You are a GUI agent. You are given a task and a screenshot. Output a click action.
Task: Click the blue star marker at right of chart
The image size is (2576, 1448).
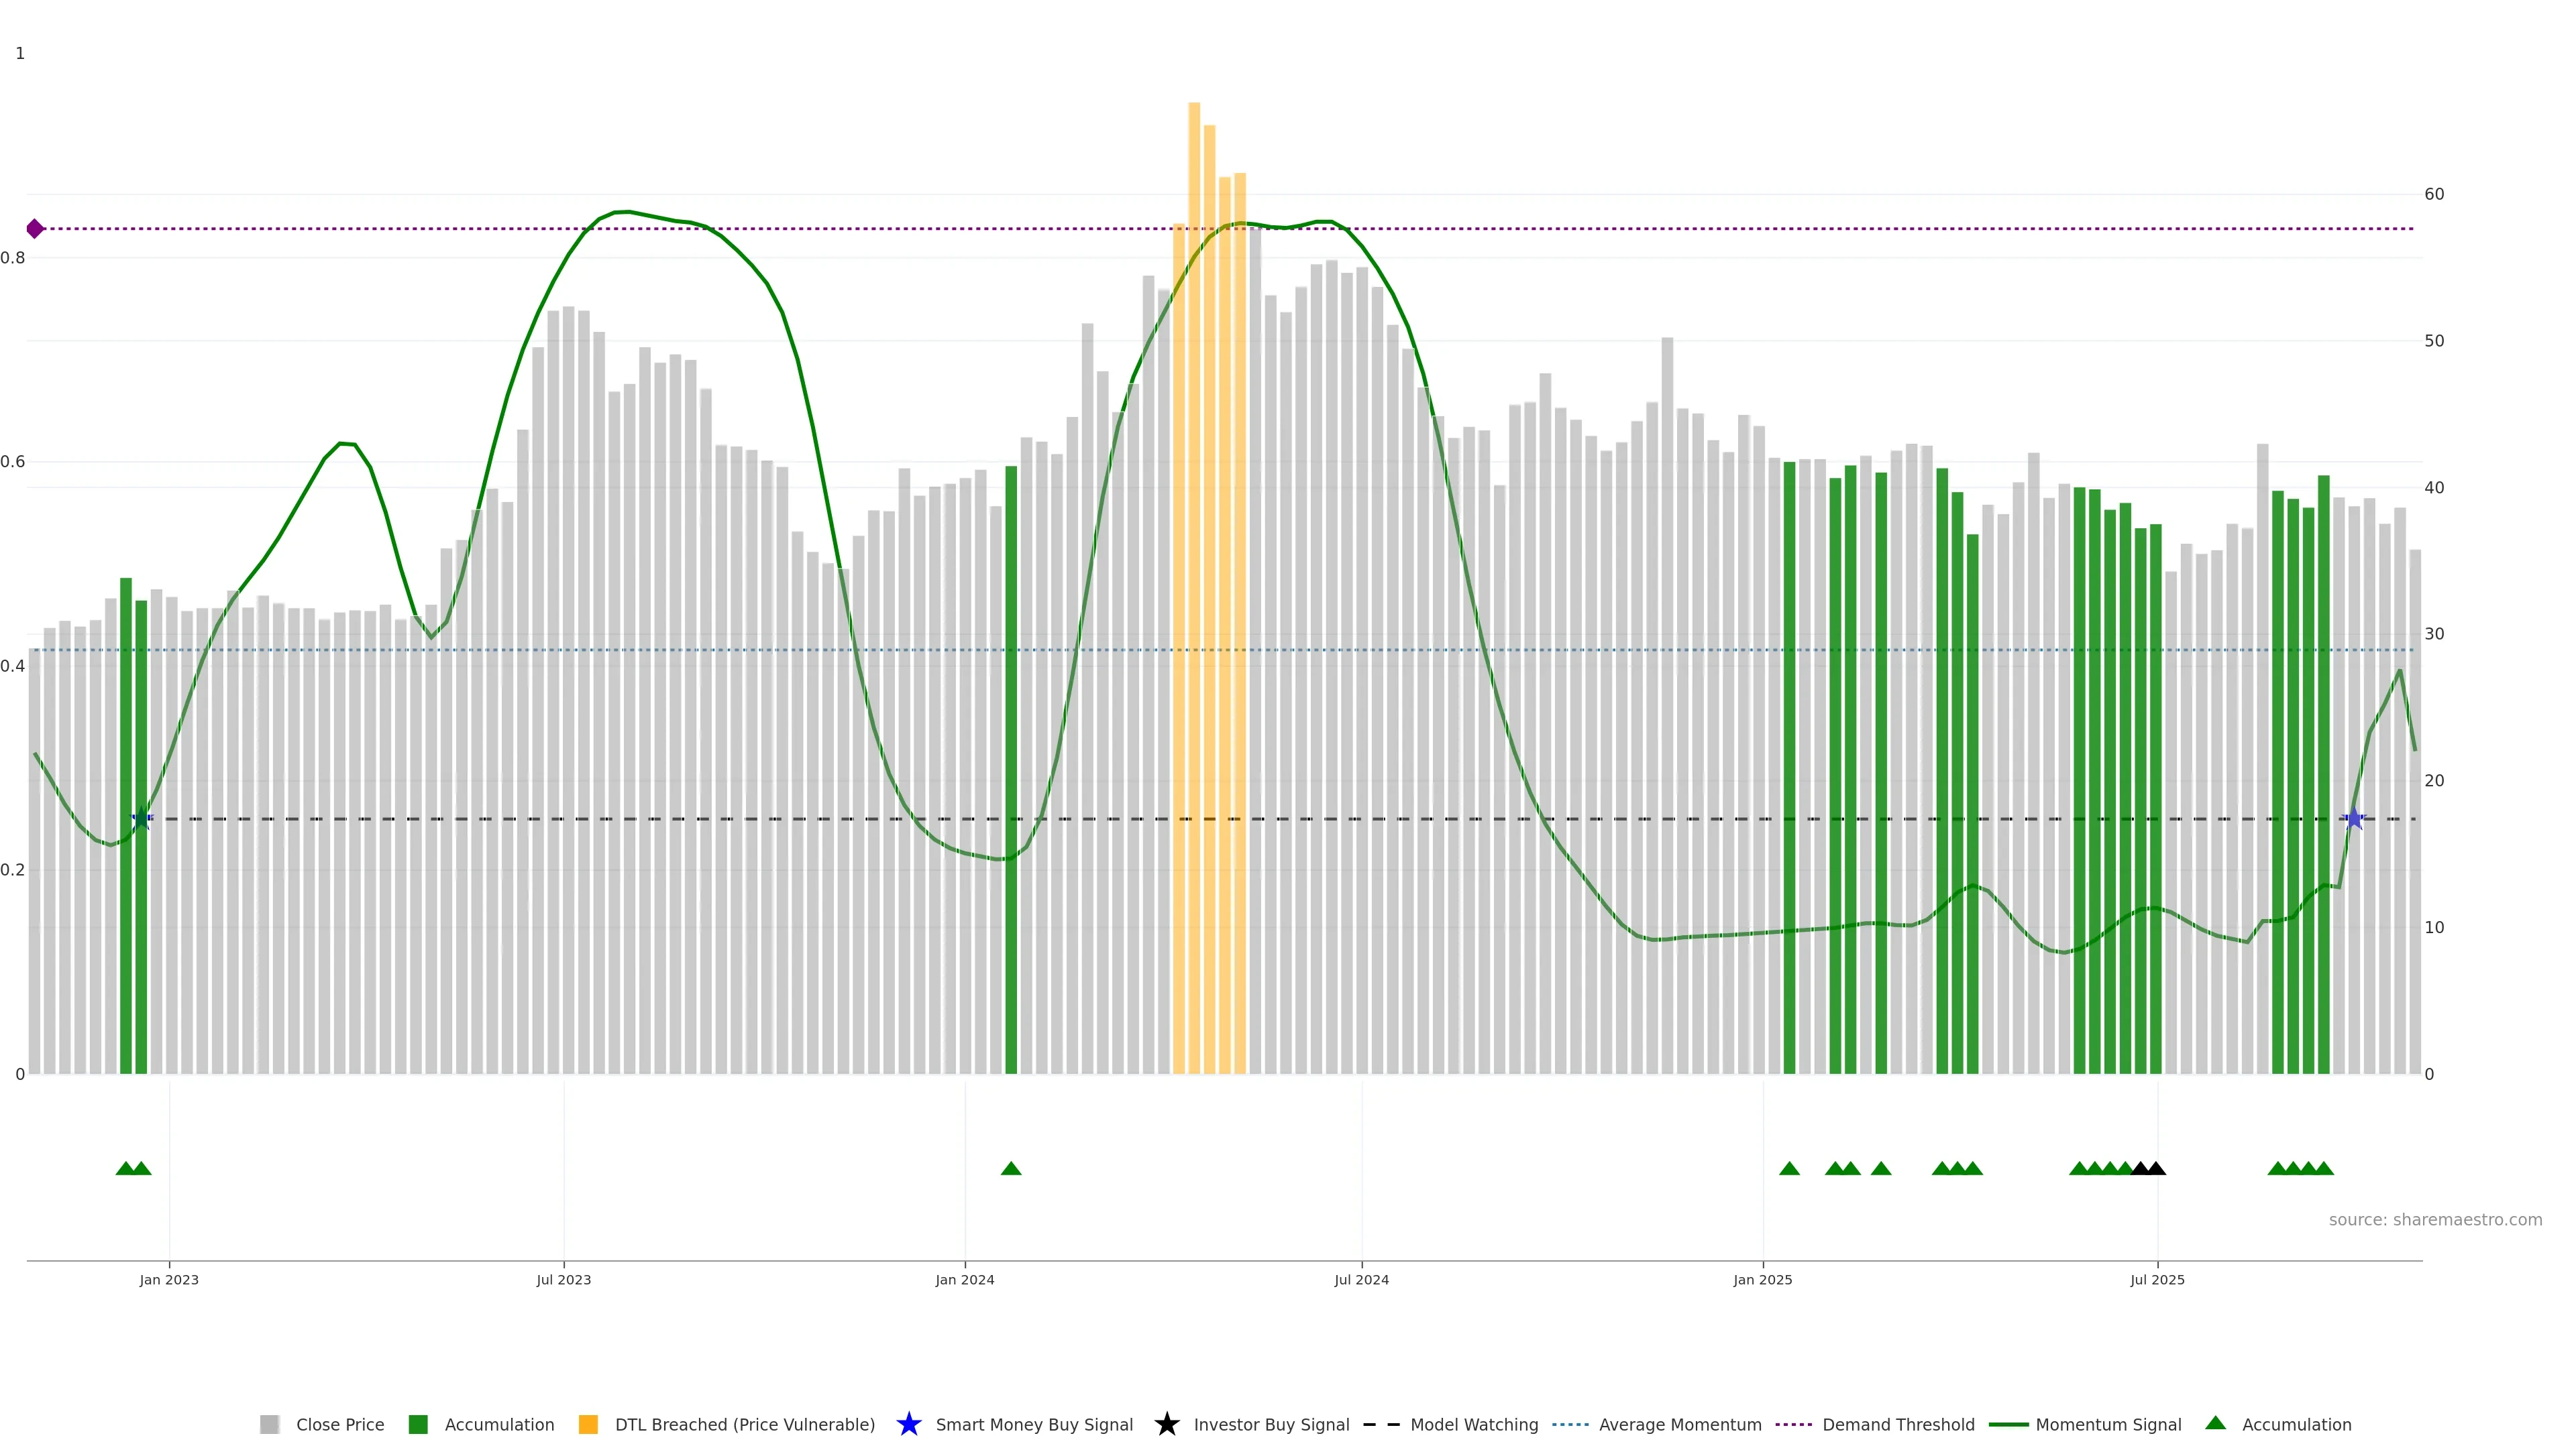tap(2354, 819)
